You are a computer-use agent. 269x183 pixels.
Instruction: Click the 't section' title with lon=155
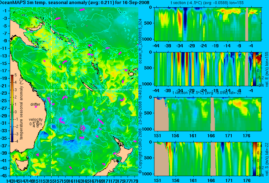207,3
